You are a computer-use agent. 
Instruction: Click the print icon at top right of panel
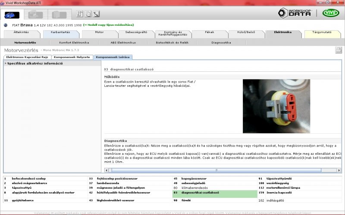point(339,50)
